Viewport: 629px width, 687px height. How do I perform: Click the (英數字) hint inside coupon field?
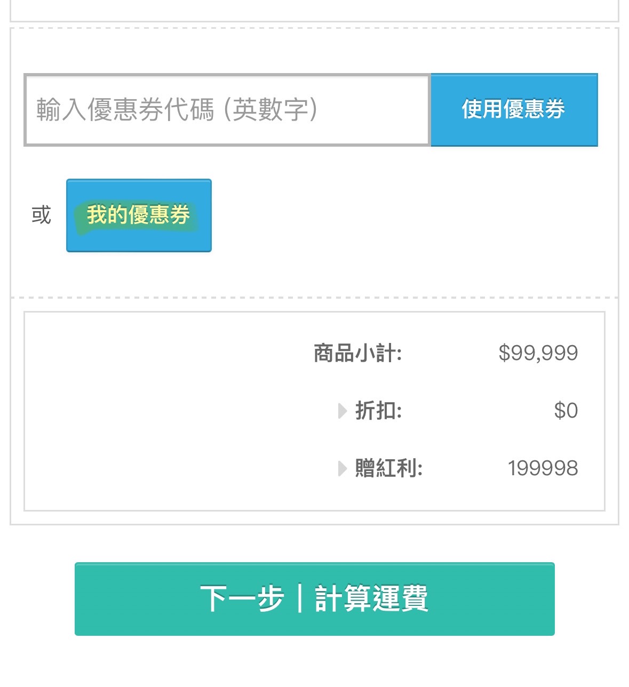pyautogui.click(x=270, y=110)
